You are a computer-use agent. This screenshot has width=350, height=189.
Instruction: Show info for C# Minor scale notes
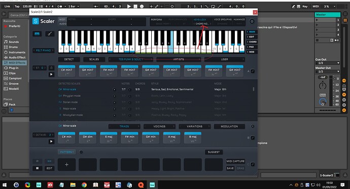click(x=130, y=89)
